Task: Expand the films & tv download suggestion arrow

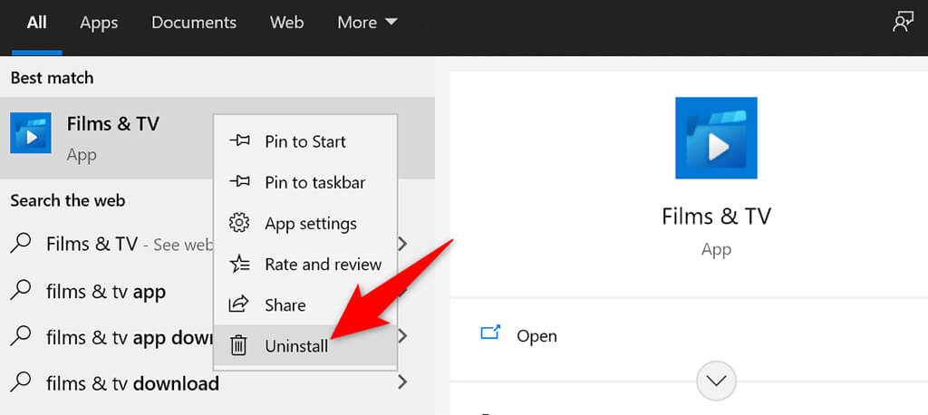Action: (x=402, y=383)
